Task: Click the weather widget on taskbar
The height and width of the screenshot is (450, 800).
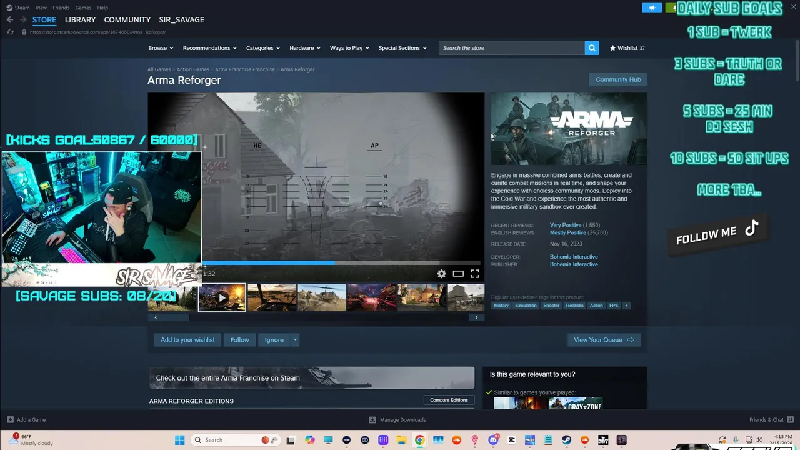Action: 30,439
